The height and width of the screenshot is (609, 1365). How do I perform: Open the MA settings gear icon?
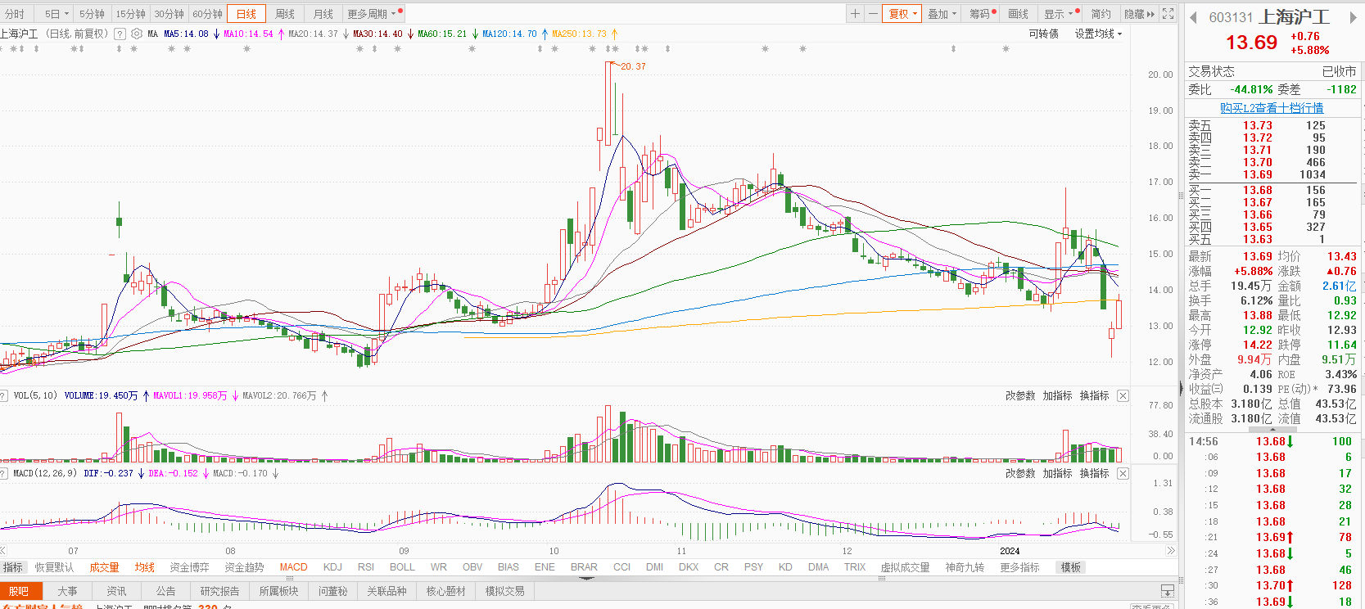[x=137, y=34]
